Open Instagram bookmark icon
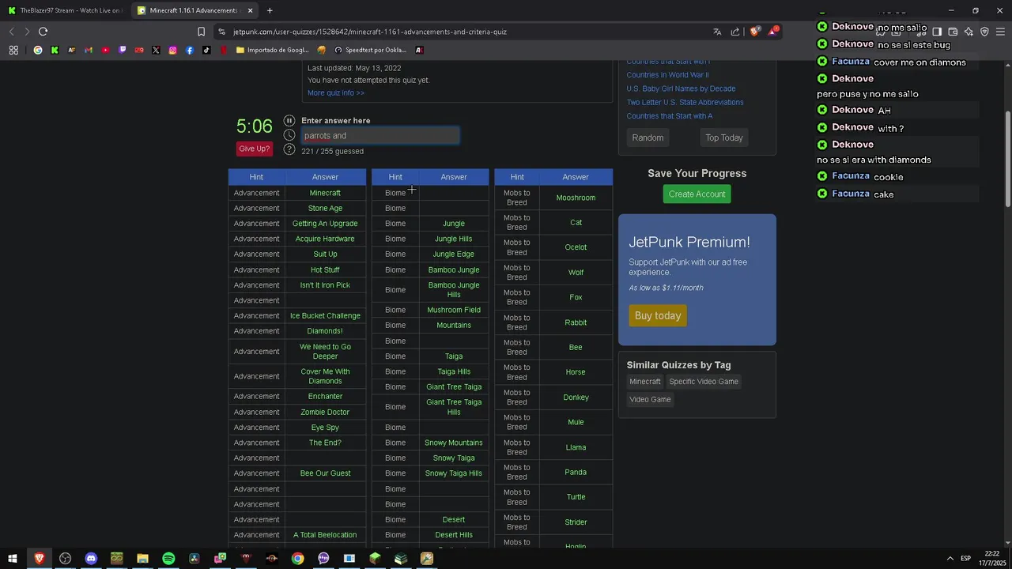This screenshot has height=569, width=1012. point(172,50)
